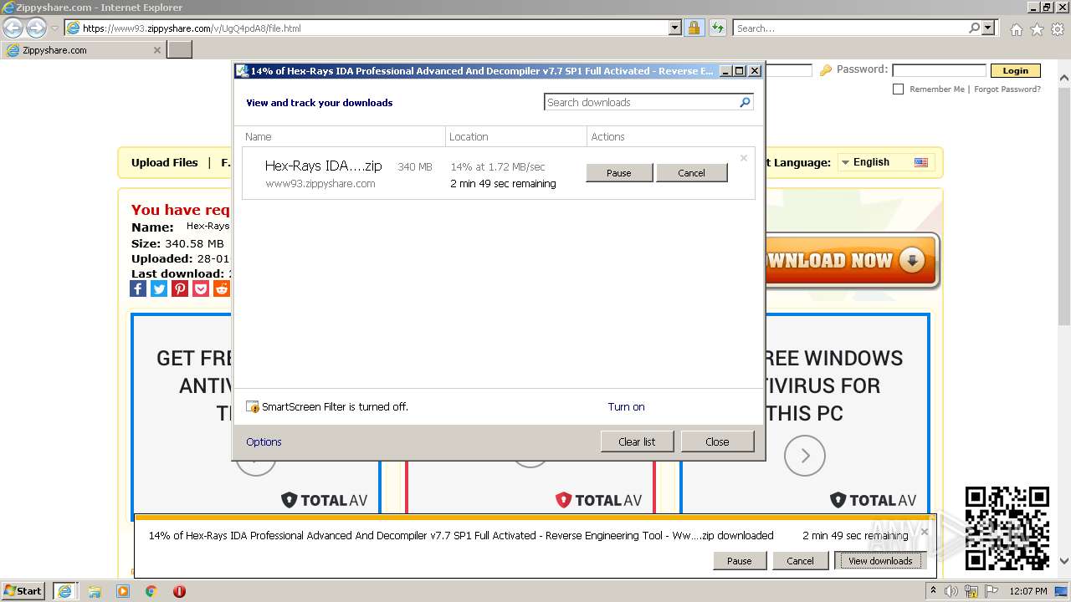
Task: Open download Options link
Action: pyautogui.click(x=264, y=442)
